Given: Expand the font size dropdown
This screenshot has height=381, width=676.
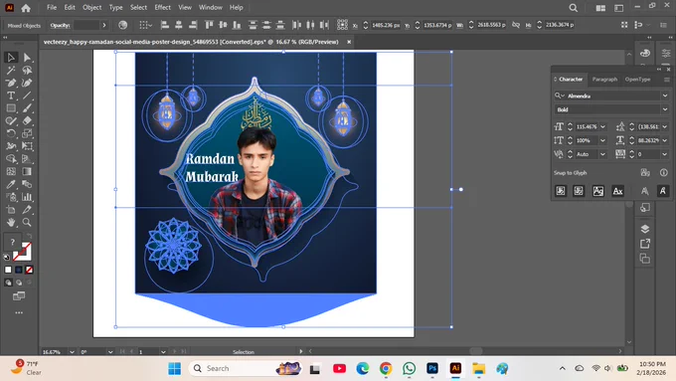Looking at the screenshot, I should 602,127.
